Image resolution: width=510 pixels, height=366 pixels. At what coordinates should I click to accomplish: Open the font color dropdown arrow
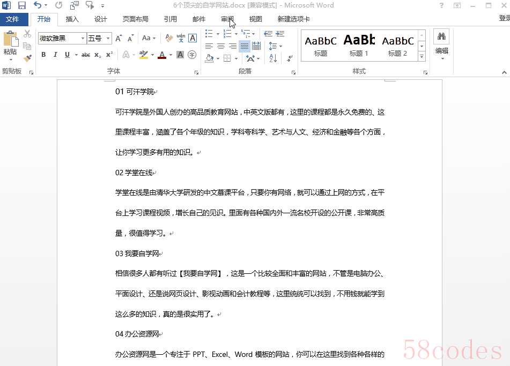tap(171, 55)
